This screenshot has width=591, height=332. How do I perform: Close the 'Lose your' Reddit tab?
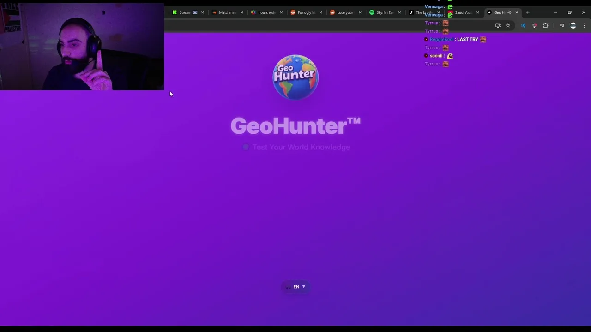[x=360, y=12]
